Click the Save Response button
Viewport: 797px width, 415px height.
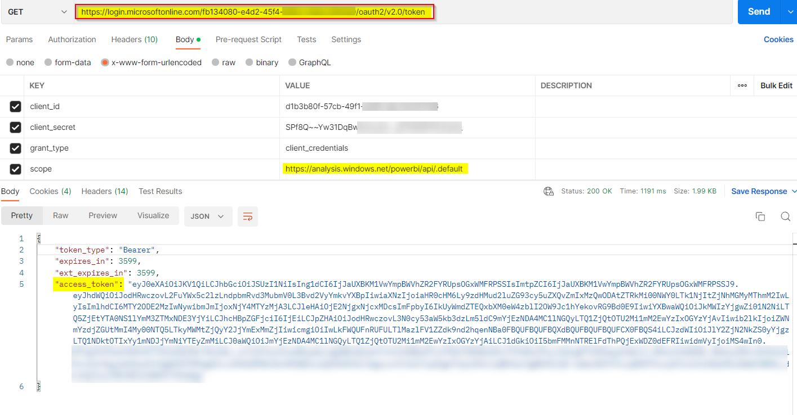[x=759, y=191]
